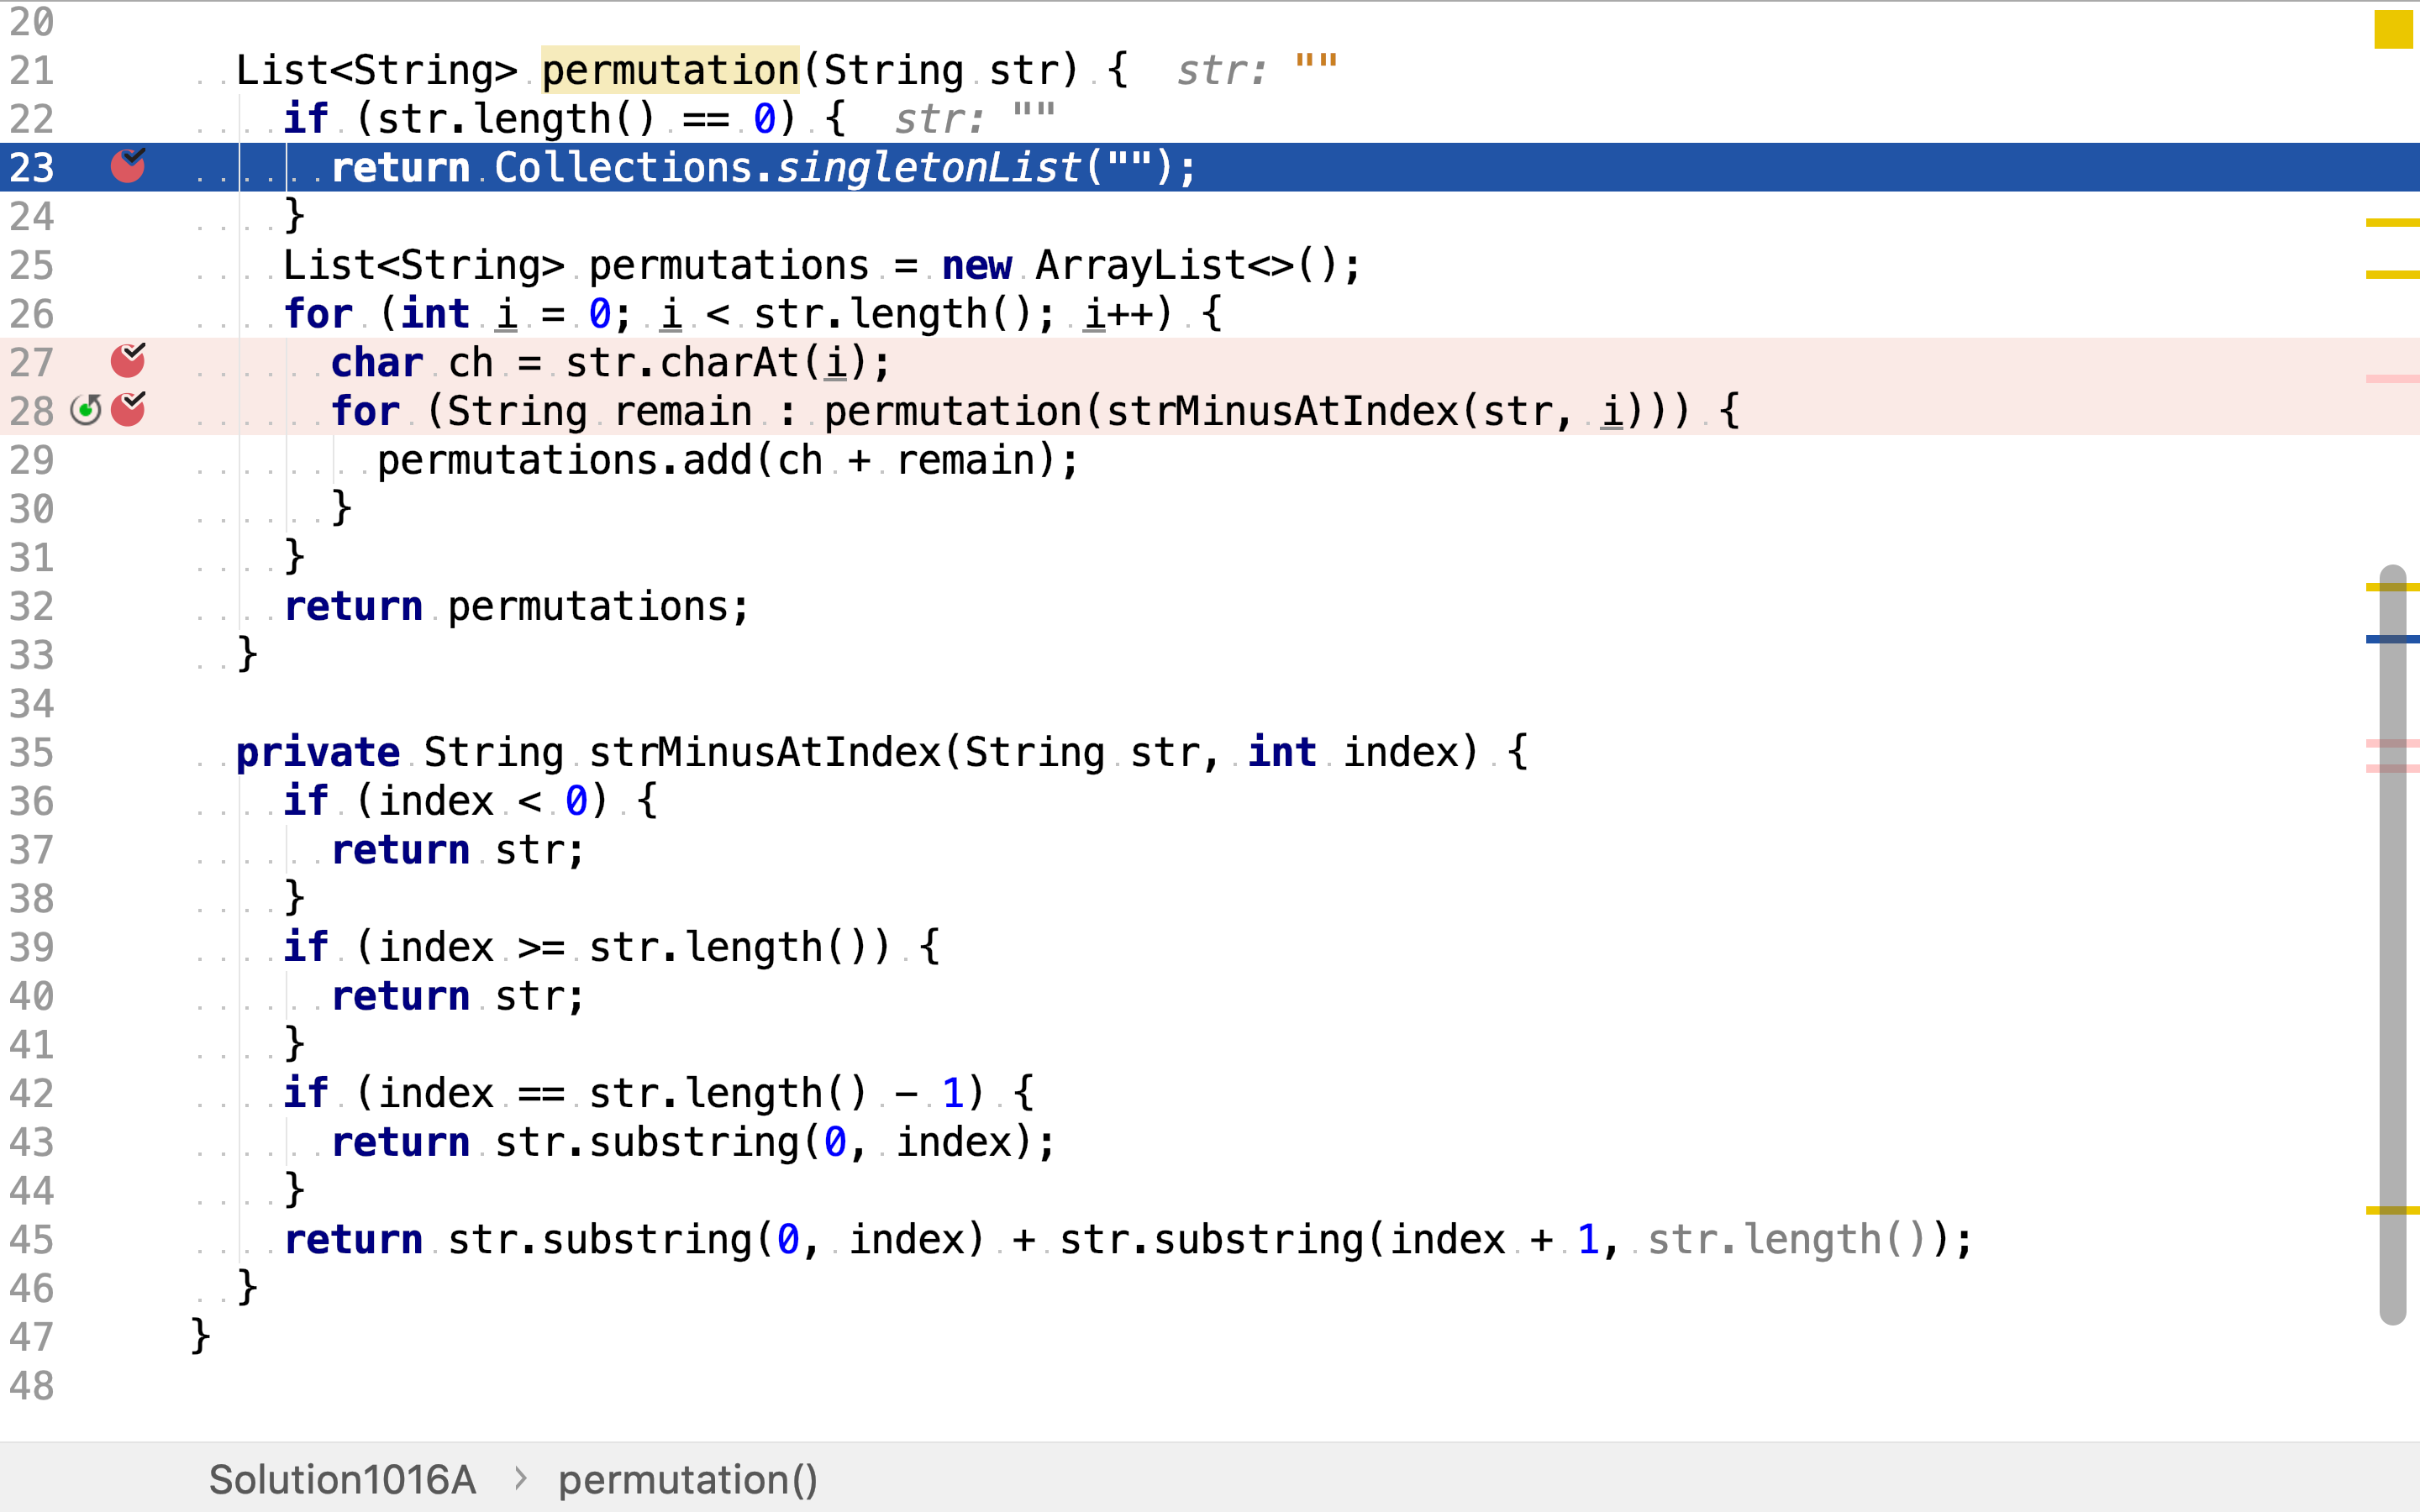
Task: Click vertical scrollbar thumb
Action: pos(2392,944)
